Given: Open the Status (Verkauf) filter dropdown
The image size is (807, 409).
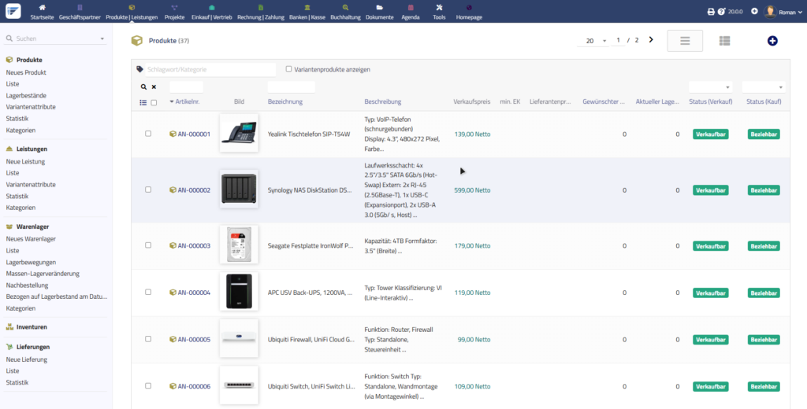Looking at the screenshot, I should 710,87.
